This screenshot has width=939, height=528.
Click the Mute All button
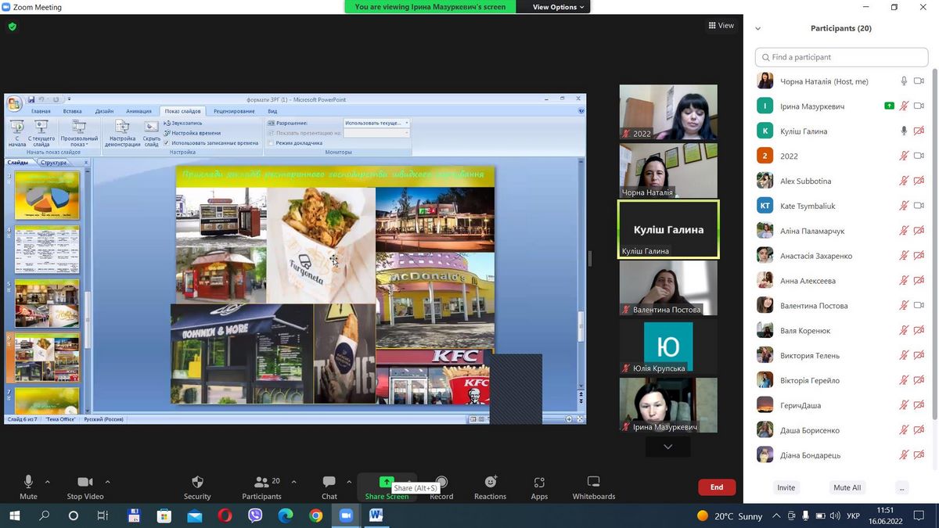pos(847,487)
